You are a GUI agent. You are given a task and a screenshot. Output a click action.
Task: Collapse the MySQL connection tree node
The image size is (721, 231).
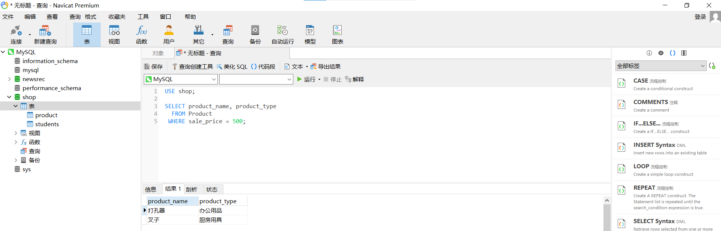coord(3,52)
